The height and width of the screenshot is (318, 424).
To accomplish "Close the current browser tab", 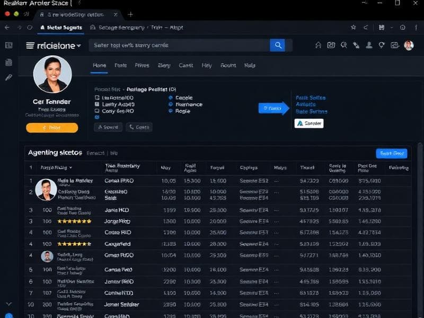I will point(116,15).
